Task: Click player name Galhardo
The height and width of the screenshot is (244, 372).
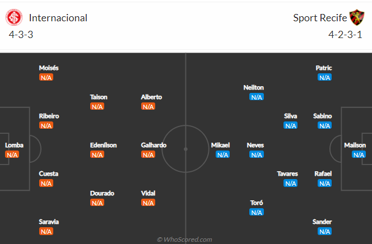Action: 154,145
